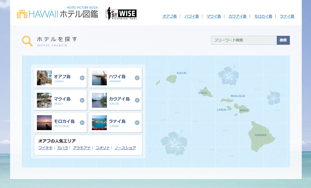Follow the コオリナ area link
This screenshot has height=188, width=311.
(102, 148)
